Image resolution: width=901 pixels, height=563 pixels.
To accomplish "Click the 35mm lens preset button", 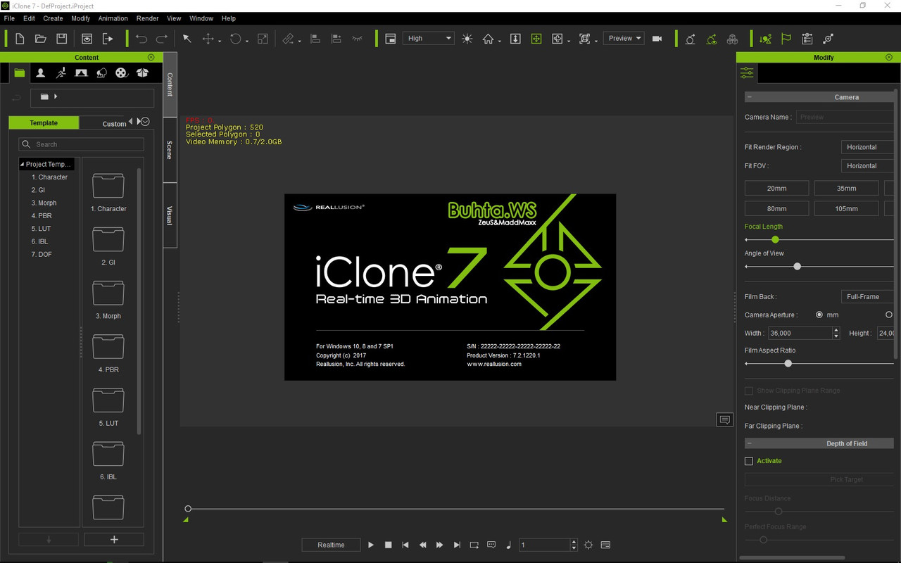I will (x=846, y=188).
